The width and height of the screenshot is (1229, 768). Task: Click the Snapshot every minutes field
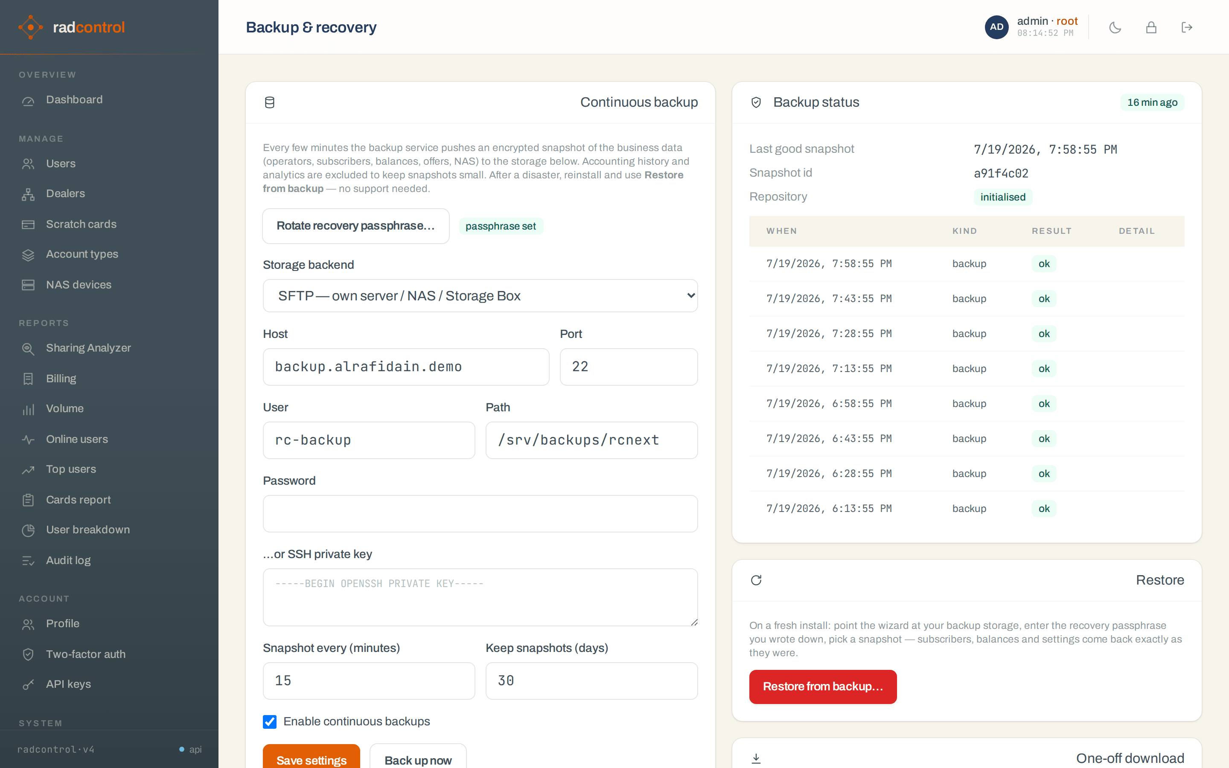click(369, 681)
